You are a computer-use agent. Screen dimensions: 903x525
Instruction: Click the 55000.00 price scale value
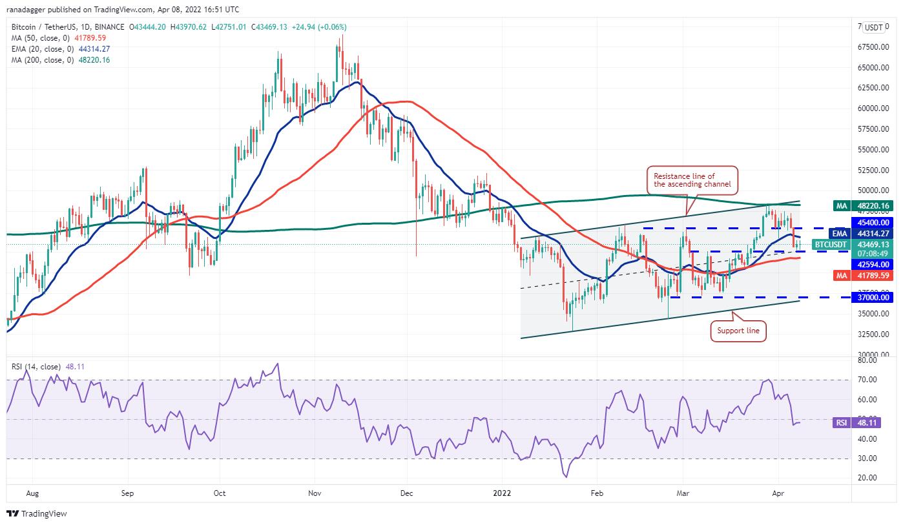(874, 149)
